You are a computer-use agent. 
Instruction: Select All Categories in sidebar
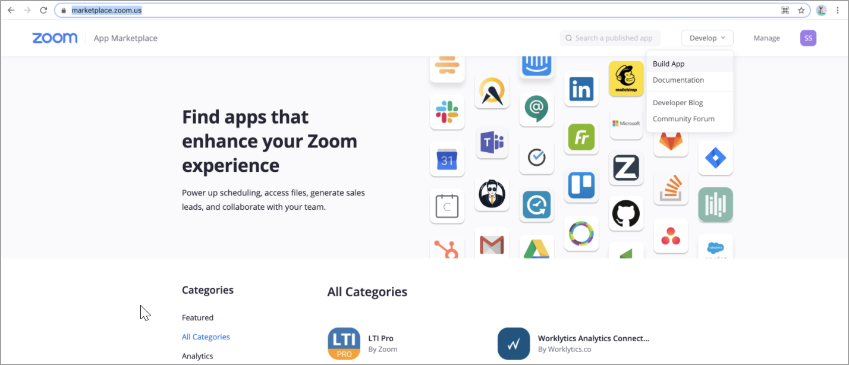tap(206, 336)
